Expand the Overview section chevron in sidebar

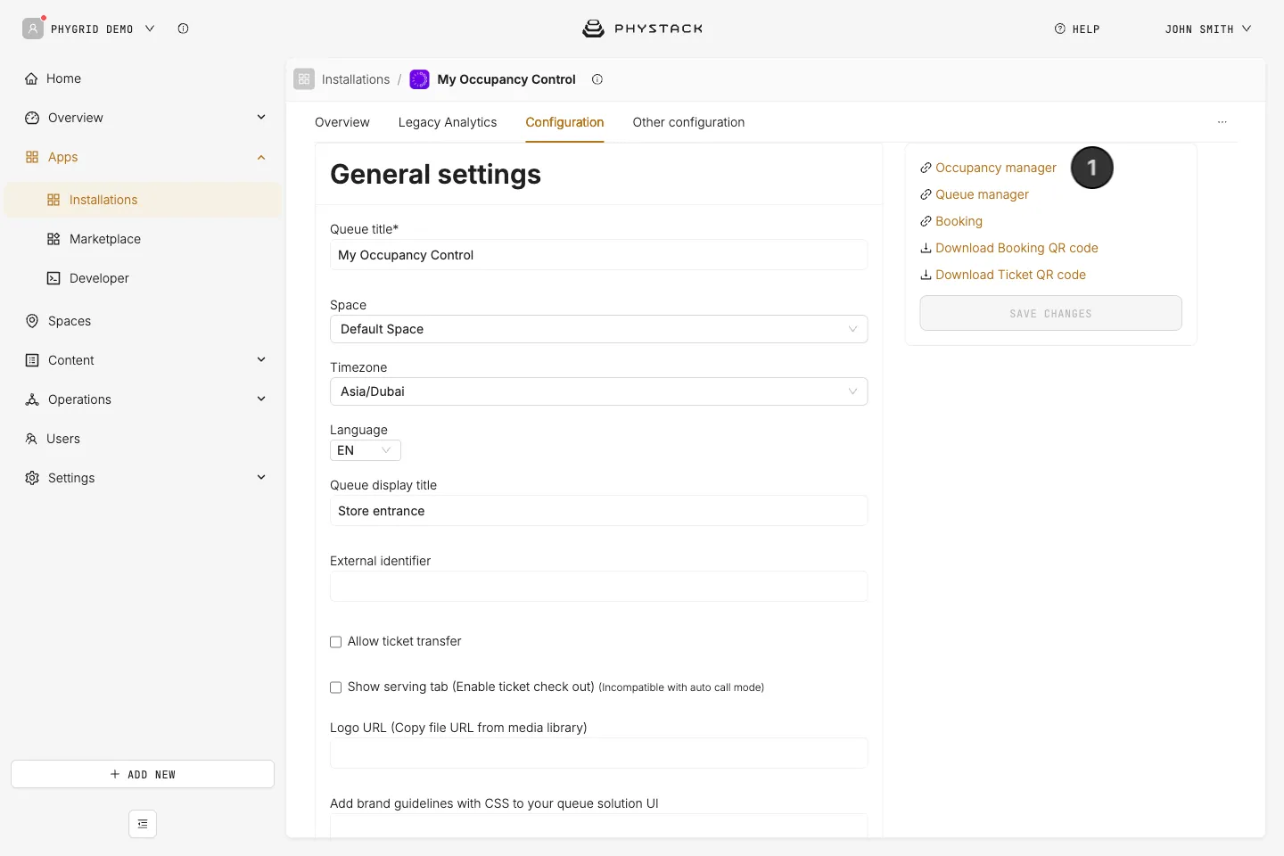pos(261,118)
